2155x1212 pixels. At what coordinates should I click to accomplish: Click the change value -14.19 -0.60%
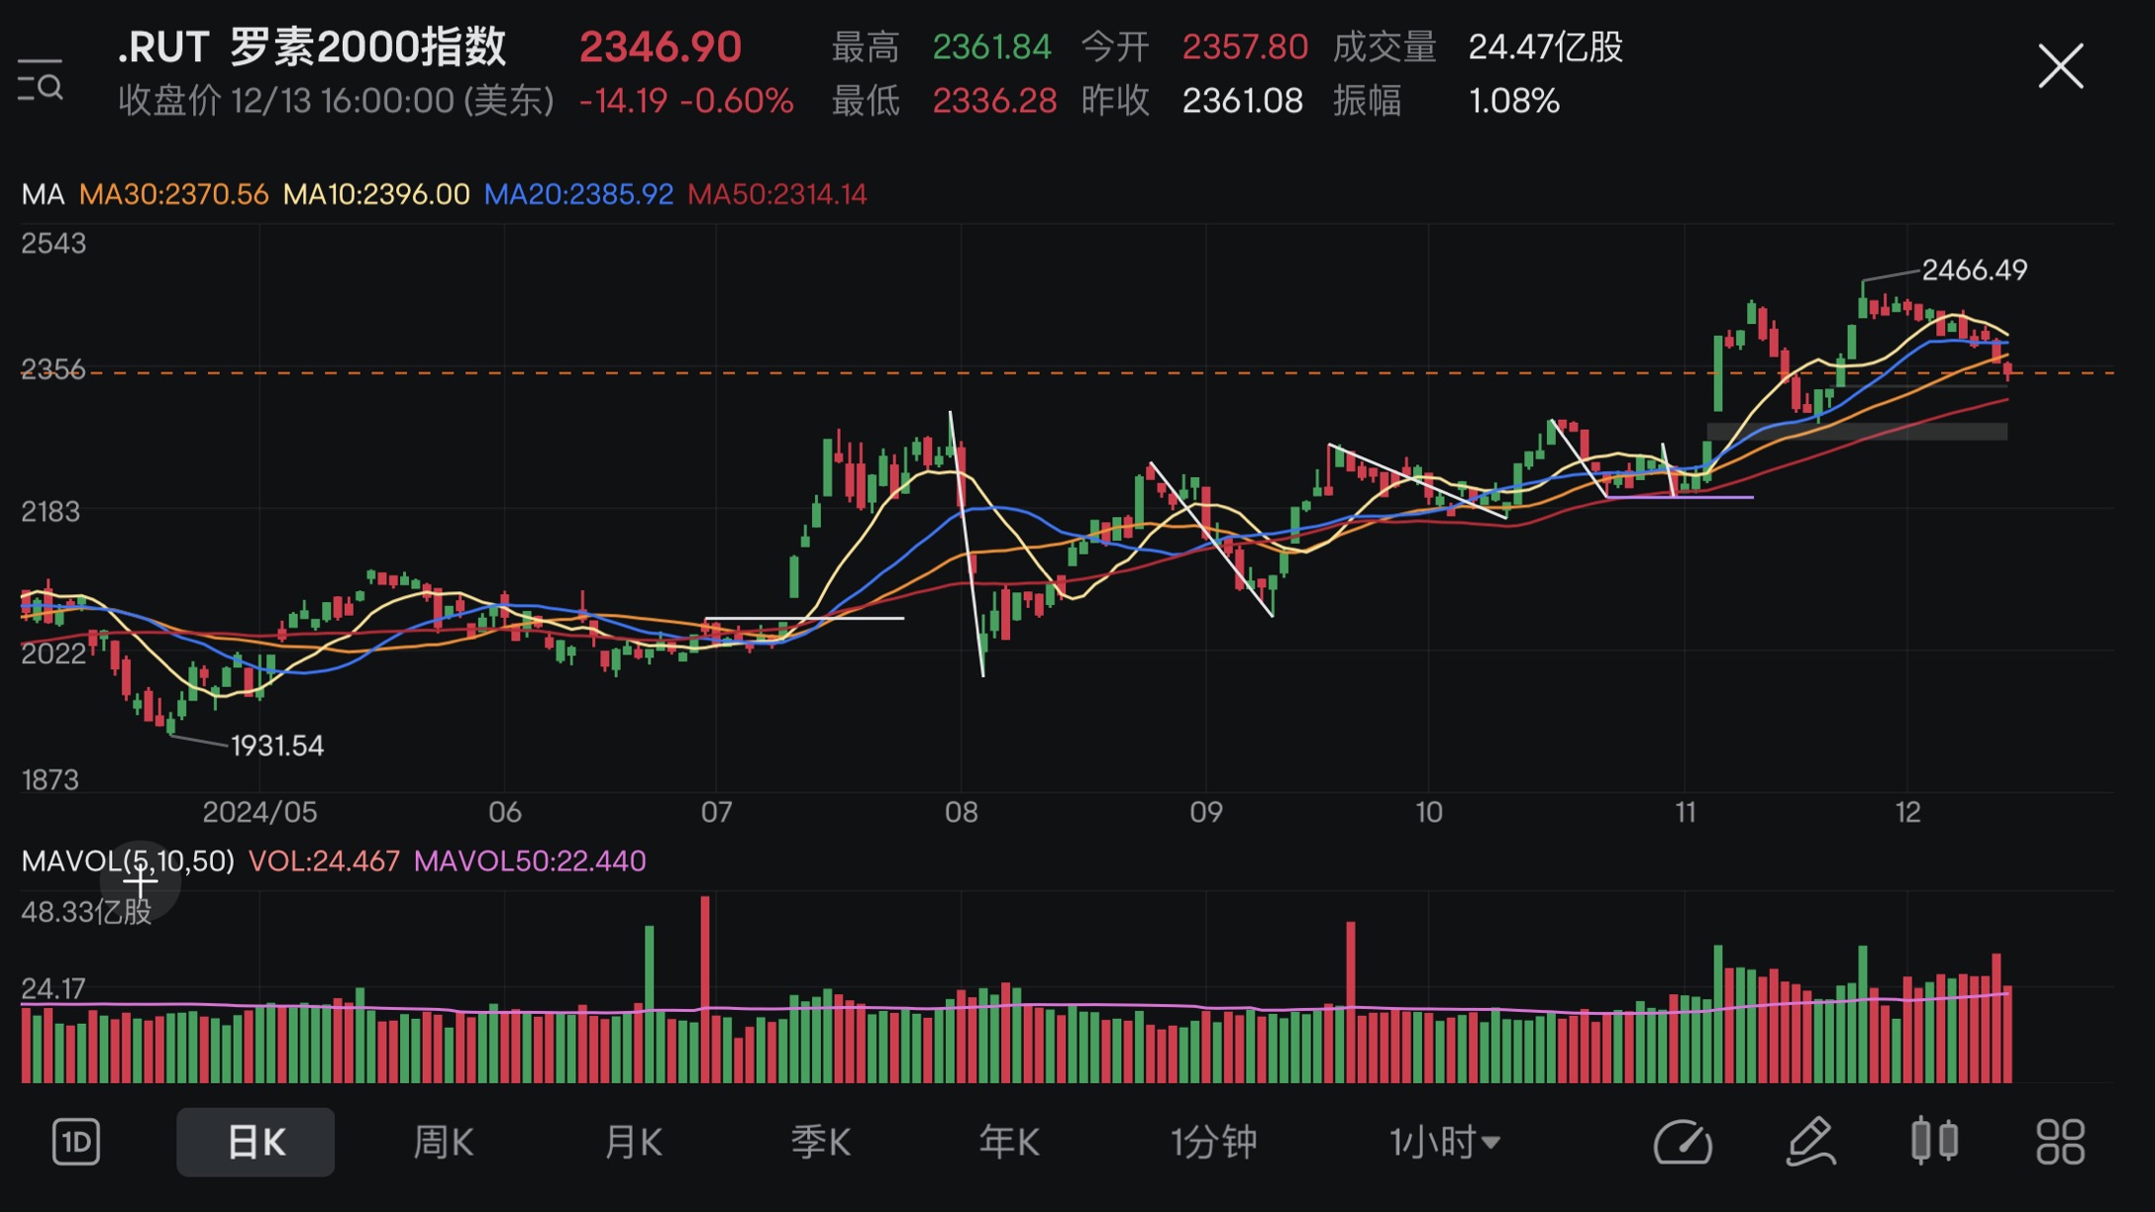(686, 101)
